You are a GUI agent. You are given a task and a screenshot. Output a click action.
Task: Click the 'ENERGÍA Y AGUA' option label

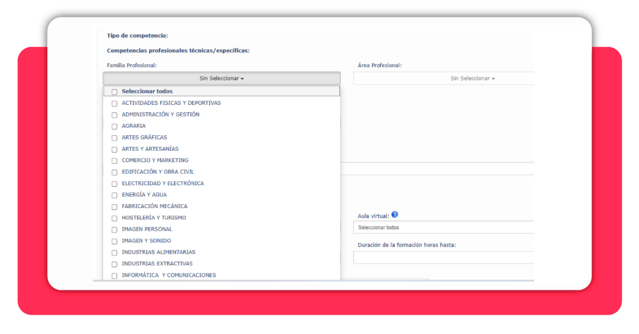144,194
